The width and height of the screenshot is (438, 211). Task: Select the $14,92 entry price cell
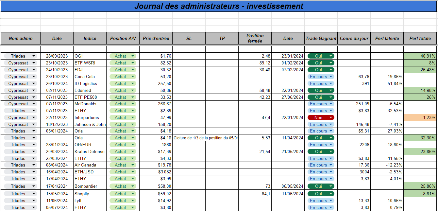pos(156,201)
